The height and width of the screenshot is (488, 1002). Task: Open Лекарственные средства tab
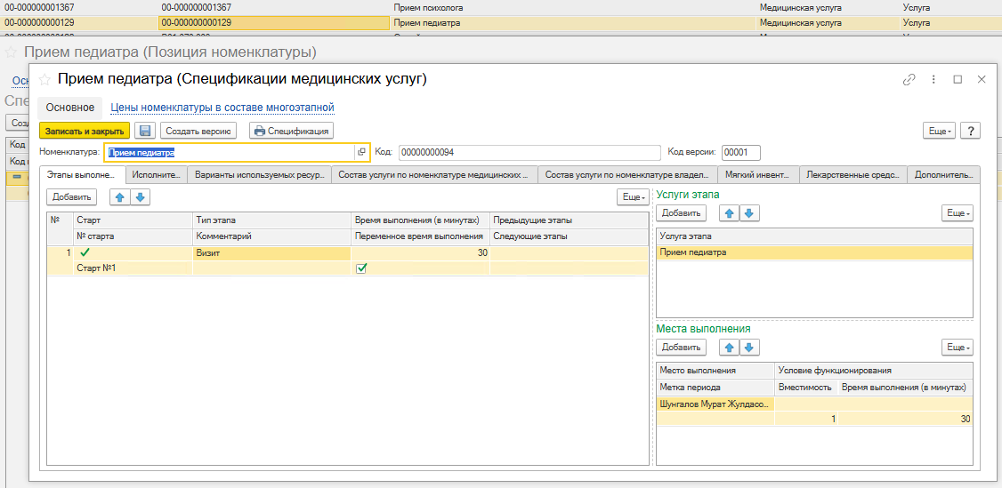(853, 175)
